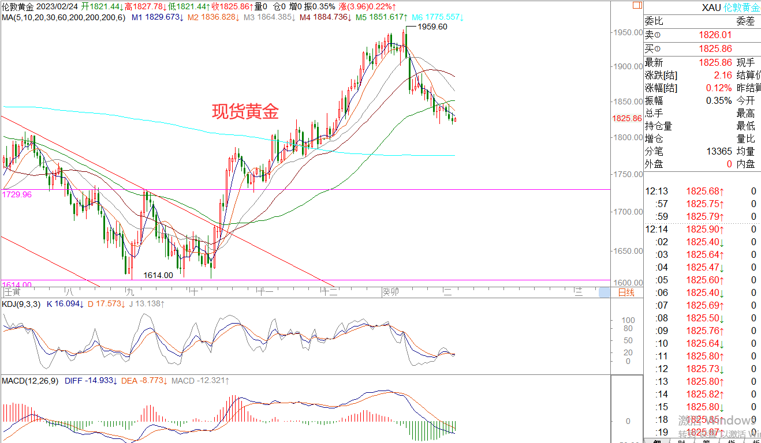Click the 八 month marker on the time axis
The image size is (761, 443).
[x=70, y=292]
